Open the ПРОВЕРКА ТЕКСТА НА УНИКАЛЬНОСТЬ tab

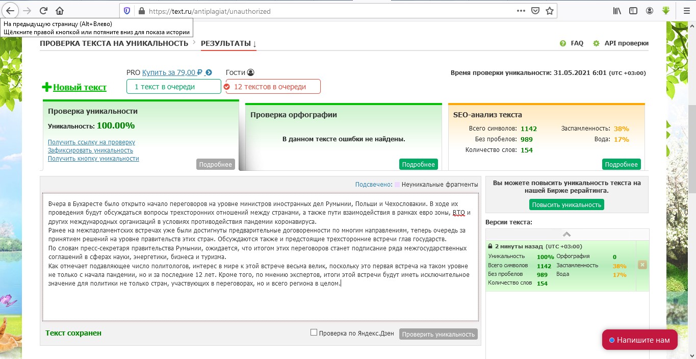click(114, 43)
